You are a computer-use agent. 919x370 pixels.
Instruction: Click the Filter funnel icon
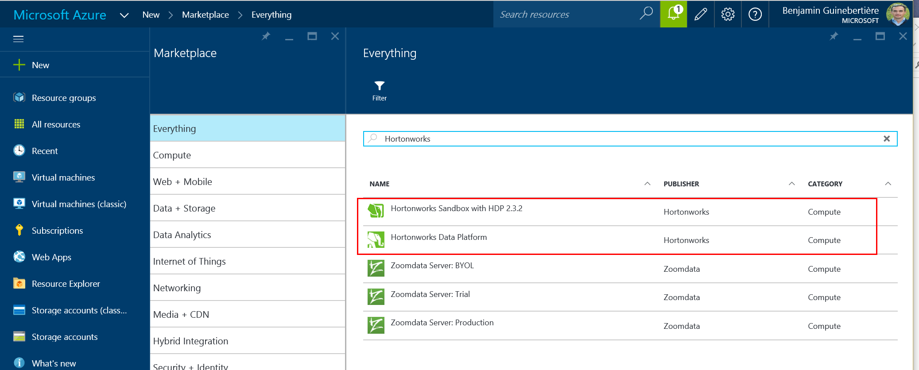point(379,86)
